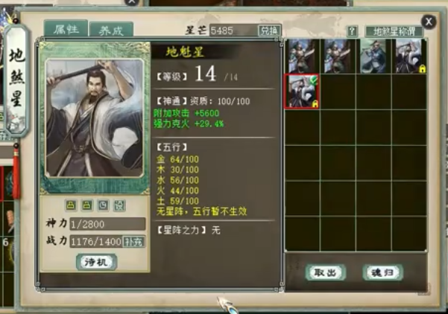Close the 地煞星 panel with X
The height and width of the screenshot is (314, 448).
click(429, 22)
